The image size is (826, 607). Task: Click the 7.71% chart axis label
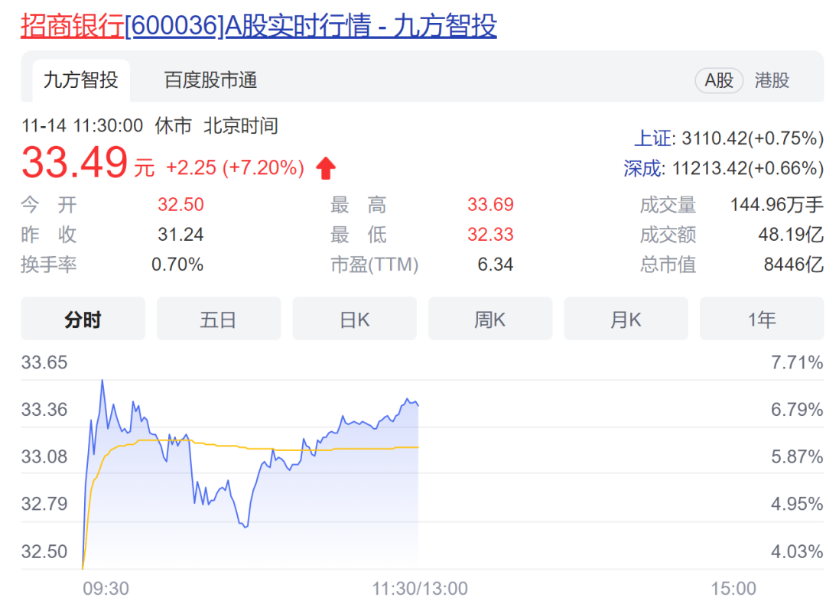point(797,362)
